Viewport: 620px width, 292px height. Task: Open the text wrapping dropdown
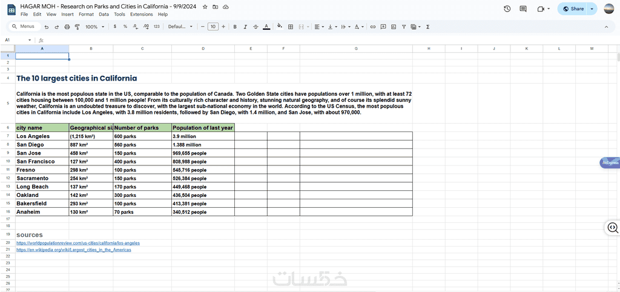click(x=345, y=27)
